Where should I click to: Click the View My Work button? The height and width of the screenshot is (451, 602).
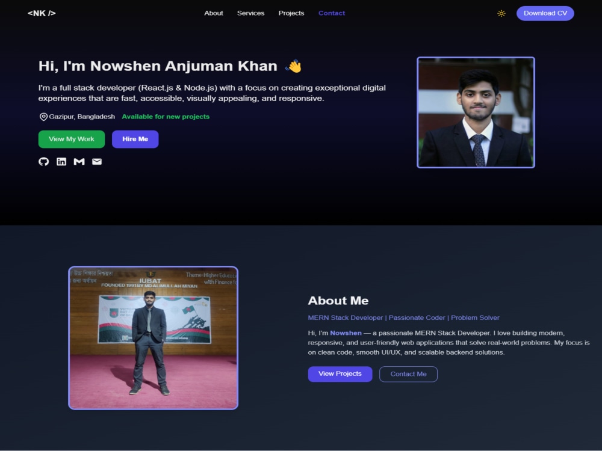pyautogui.click(x=72, y=140)
